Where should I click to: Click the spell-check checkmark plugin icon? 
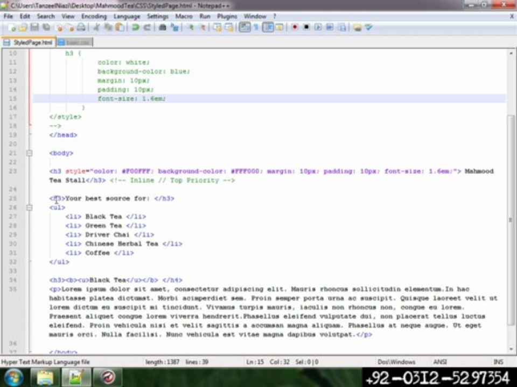tap(368, 27)
